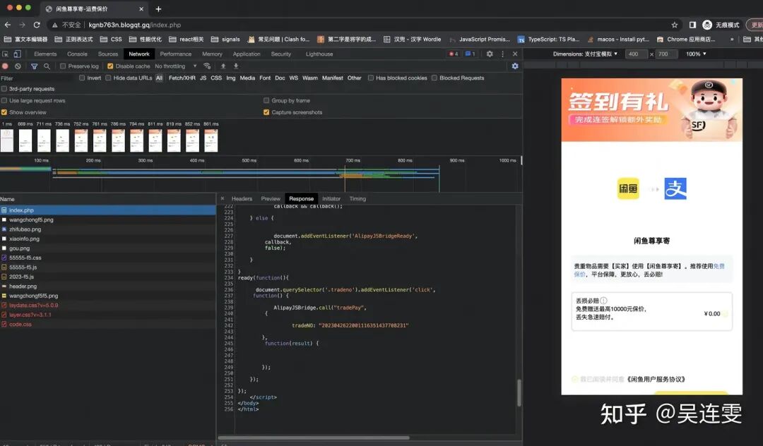Open DevTools settings gear icon
This screenshot has height=446, width=763.
pyautogui.click(x=490, y=54)
